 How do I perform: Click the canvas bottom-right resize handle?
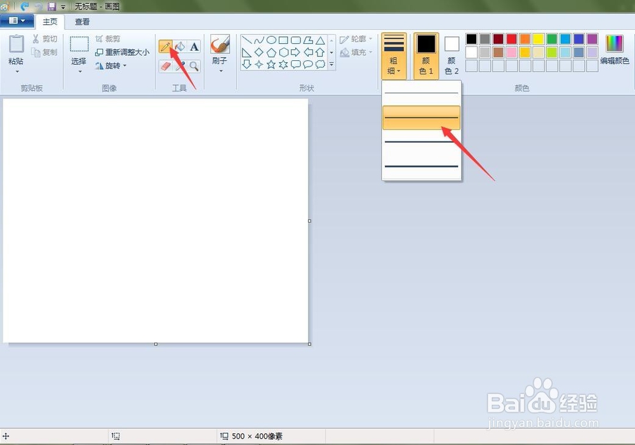[310, 344]
